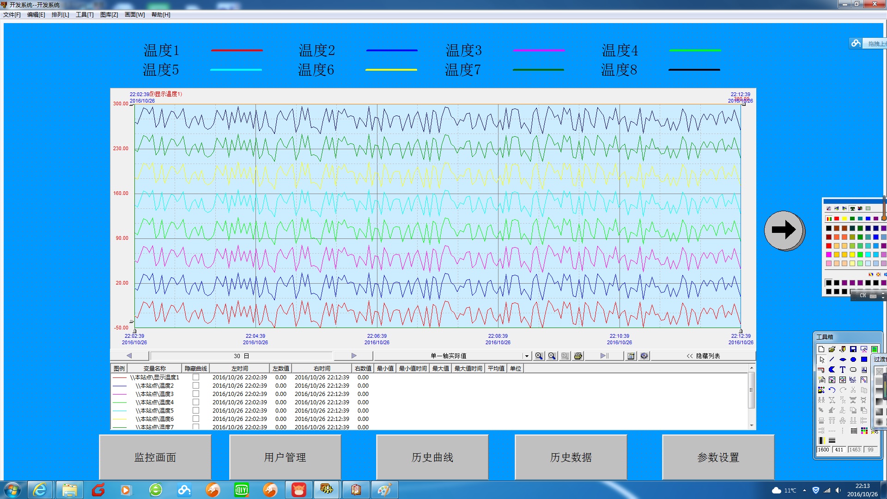
Task: Zoom in on the history curve chart
Action: (x=539, y=356)
